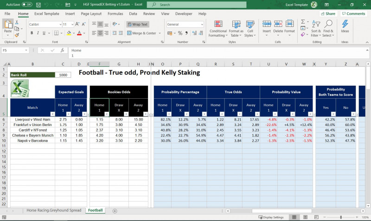
Task: Open the Borders dropdown arrow
Action: tap(62, 33)
